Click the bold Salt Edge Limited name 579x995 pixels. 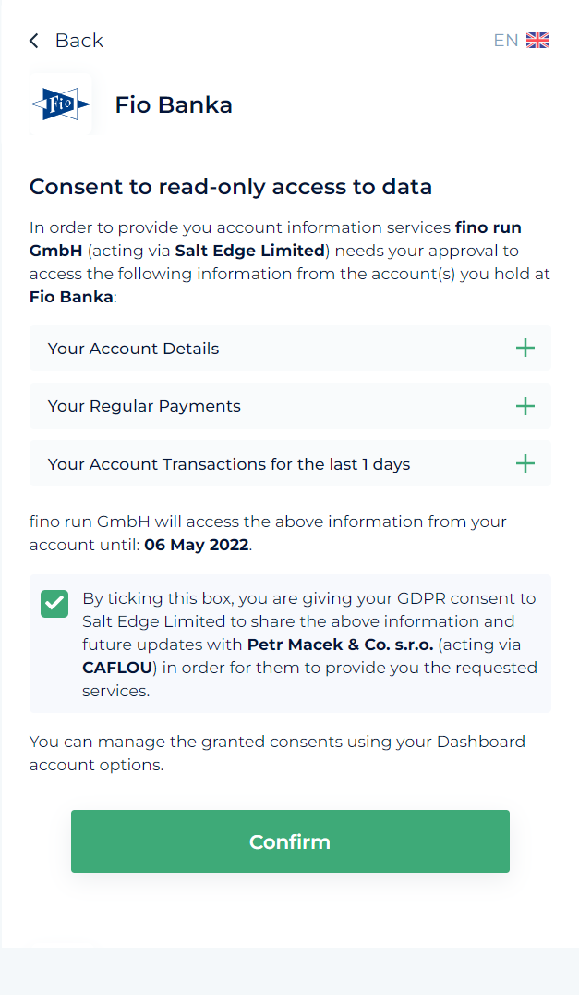[x=249, y=251]
